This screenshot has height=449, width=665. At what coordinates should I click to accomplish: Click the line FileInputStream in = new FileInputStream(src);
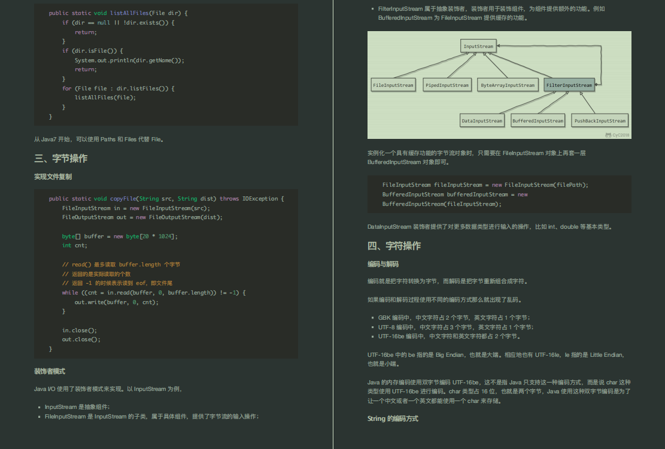click(136, 208)
